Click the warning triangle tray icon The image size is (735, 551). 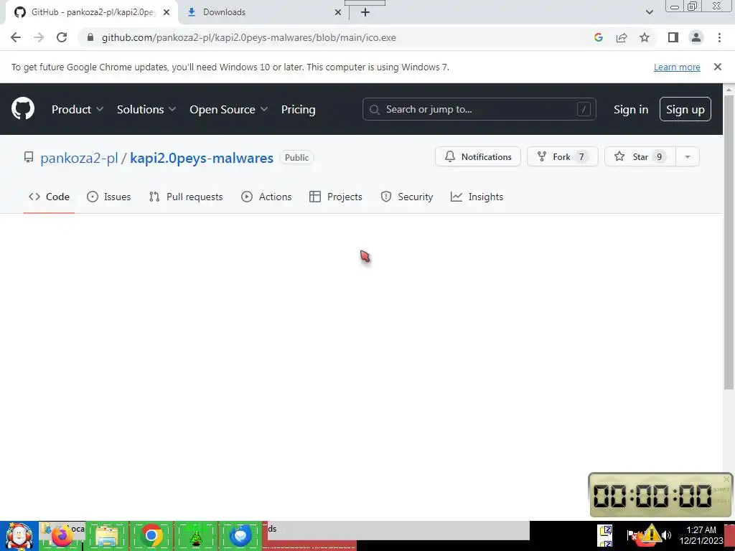click(x=650, y=534)
